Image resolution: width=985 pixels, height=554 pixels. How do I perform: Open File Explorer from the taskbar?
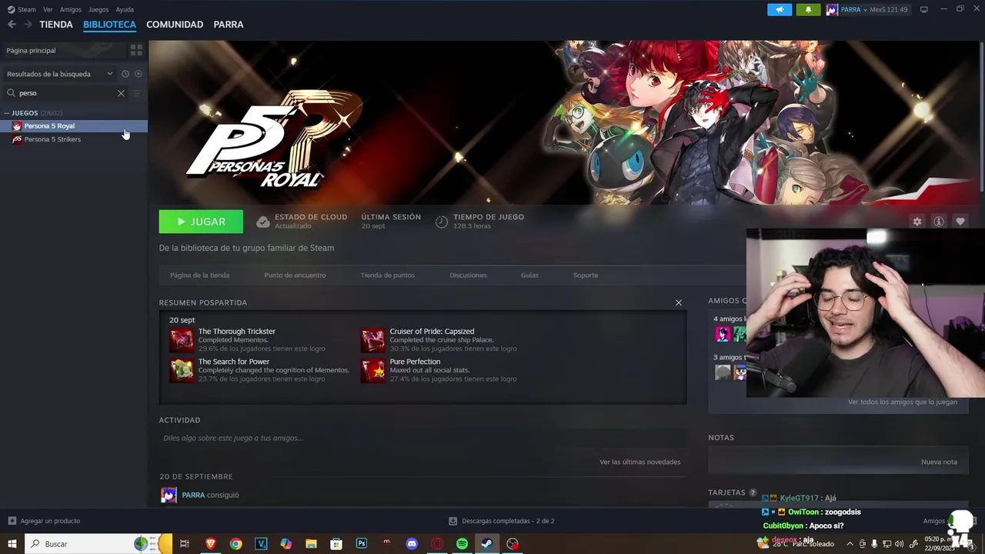click(311, 544)
